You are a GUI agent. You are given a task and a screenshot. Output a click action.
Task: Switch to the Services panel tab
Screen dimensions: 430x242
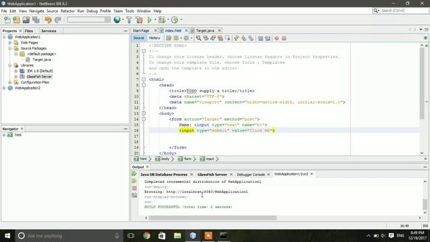48,31
